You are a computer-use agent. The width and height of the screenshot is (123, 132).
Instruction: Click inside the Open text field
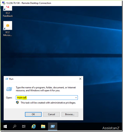click(x=45, y=98)
